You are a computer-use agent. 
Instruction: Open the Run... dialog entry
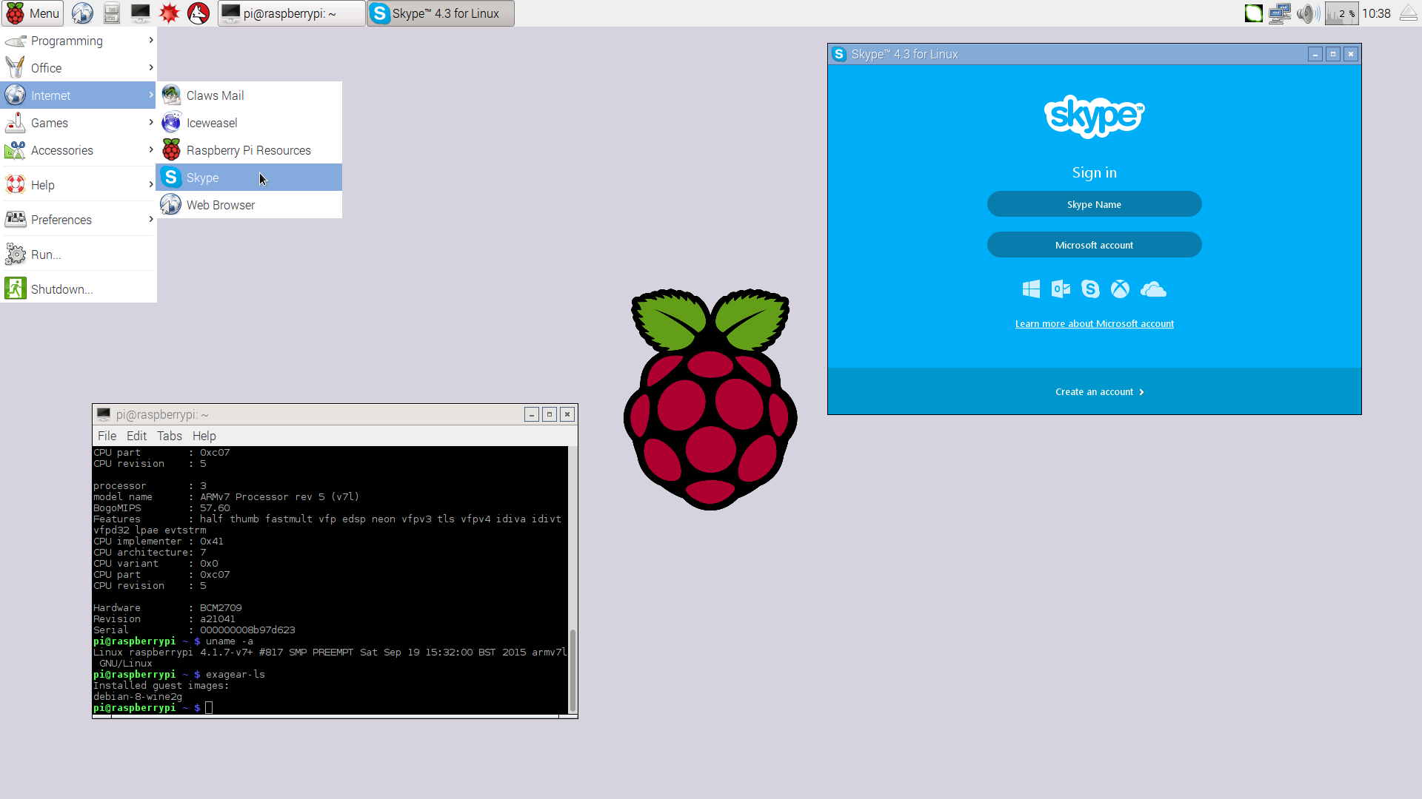tap(79, 254)
